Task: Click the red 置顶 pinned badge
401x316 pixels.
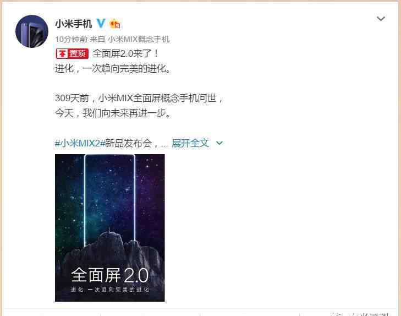Action: 72,54
